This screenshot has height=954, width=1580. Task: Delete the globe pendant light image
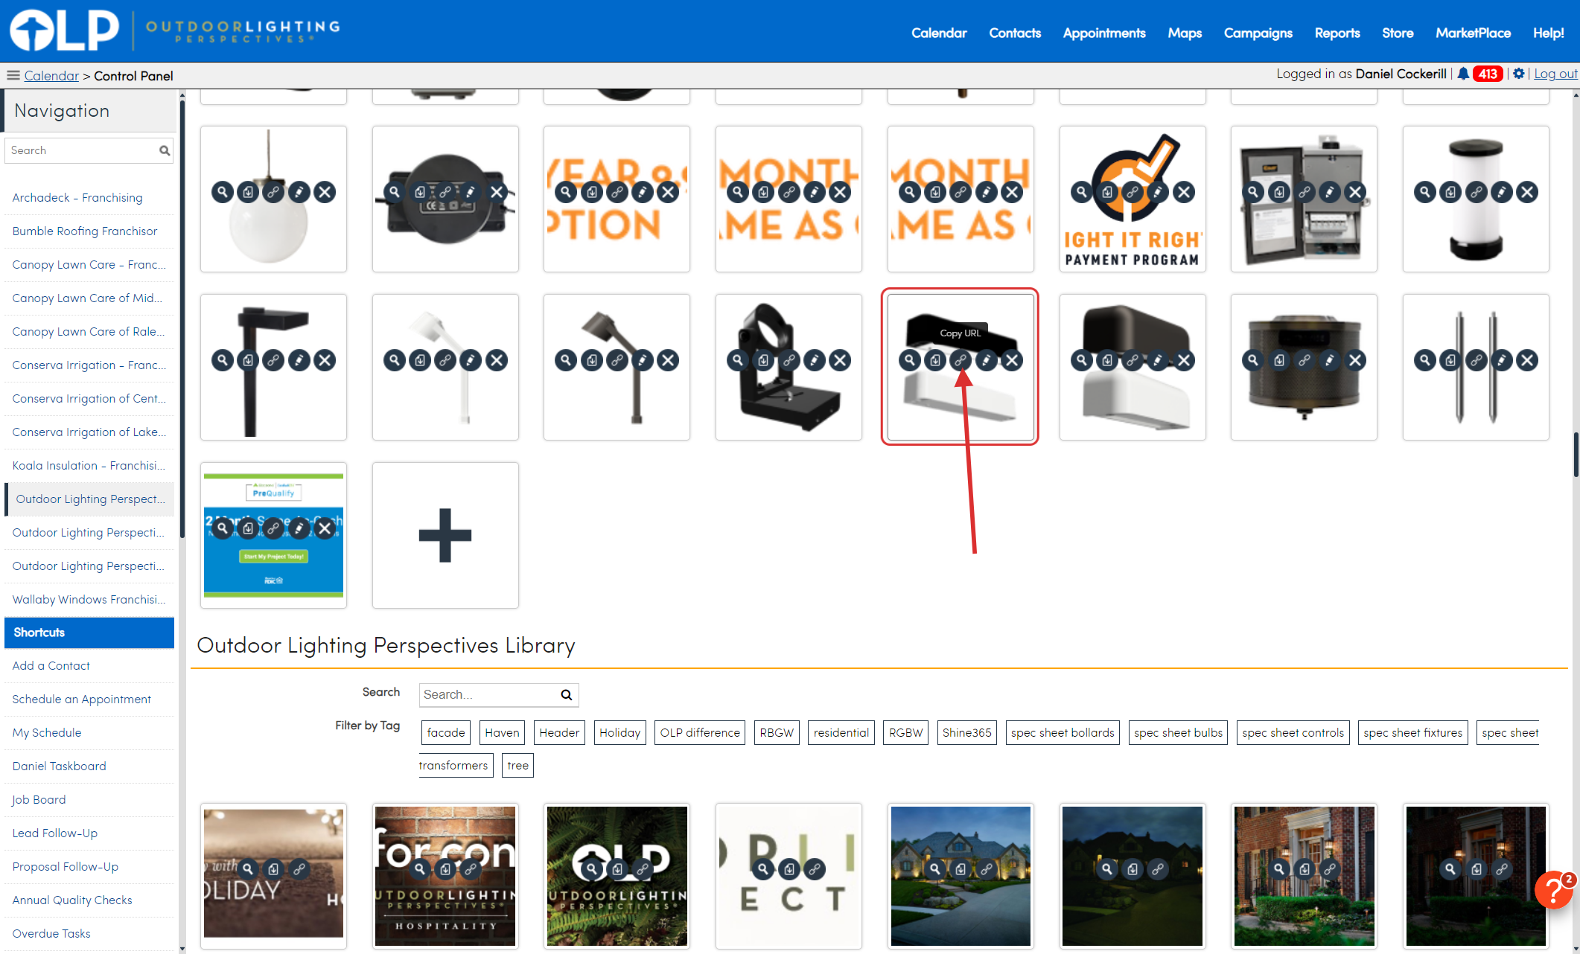325,192
